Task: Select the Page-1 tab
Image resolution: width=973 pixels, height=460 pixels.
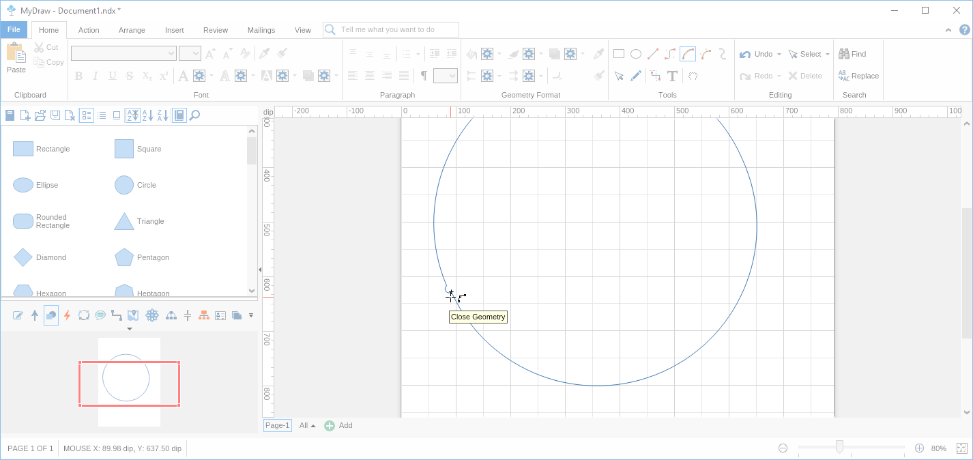Action: 278,425
